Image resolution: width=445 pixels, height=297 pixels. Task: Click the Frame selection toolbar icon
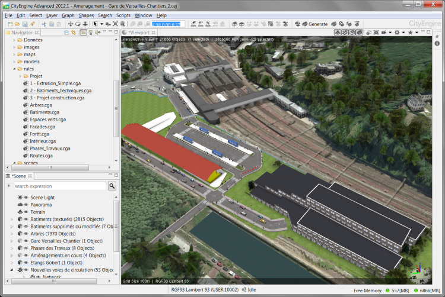[x=115, y=24]
